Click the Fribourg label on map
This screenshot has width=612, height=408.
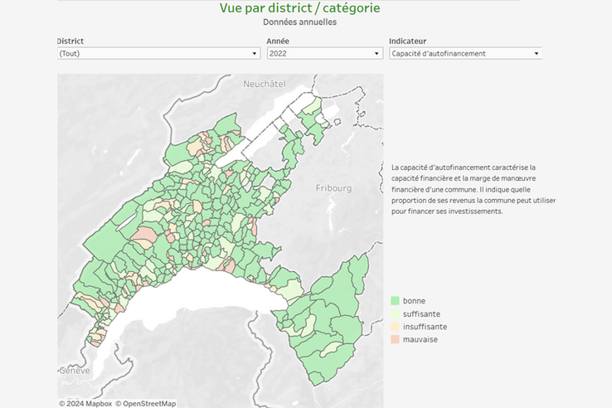point(333,188)
